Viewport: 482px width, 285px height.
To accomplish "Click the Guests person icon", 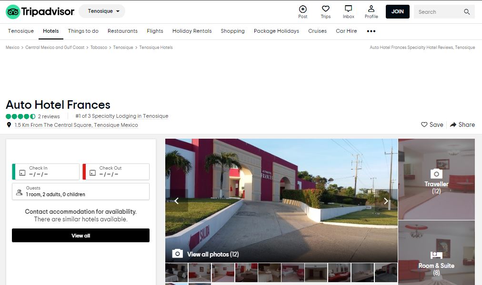I will (19, 192).
